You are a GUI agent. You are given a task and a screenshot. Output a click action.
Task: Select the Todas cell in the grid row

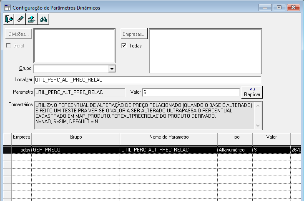coord(22,150)
